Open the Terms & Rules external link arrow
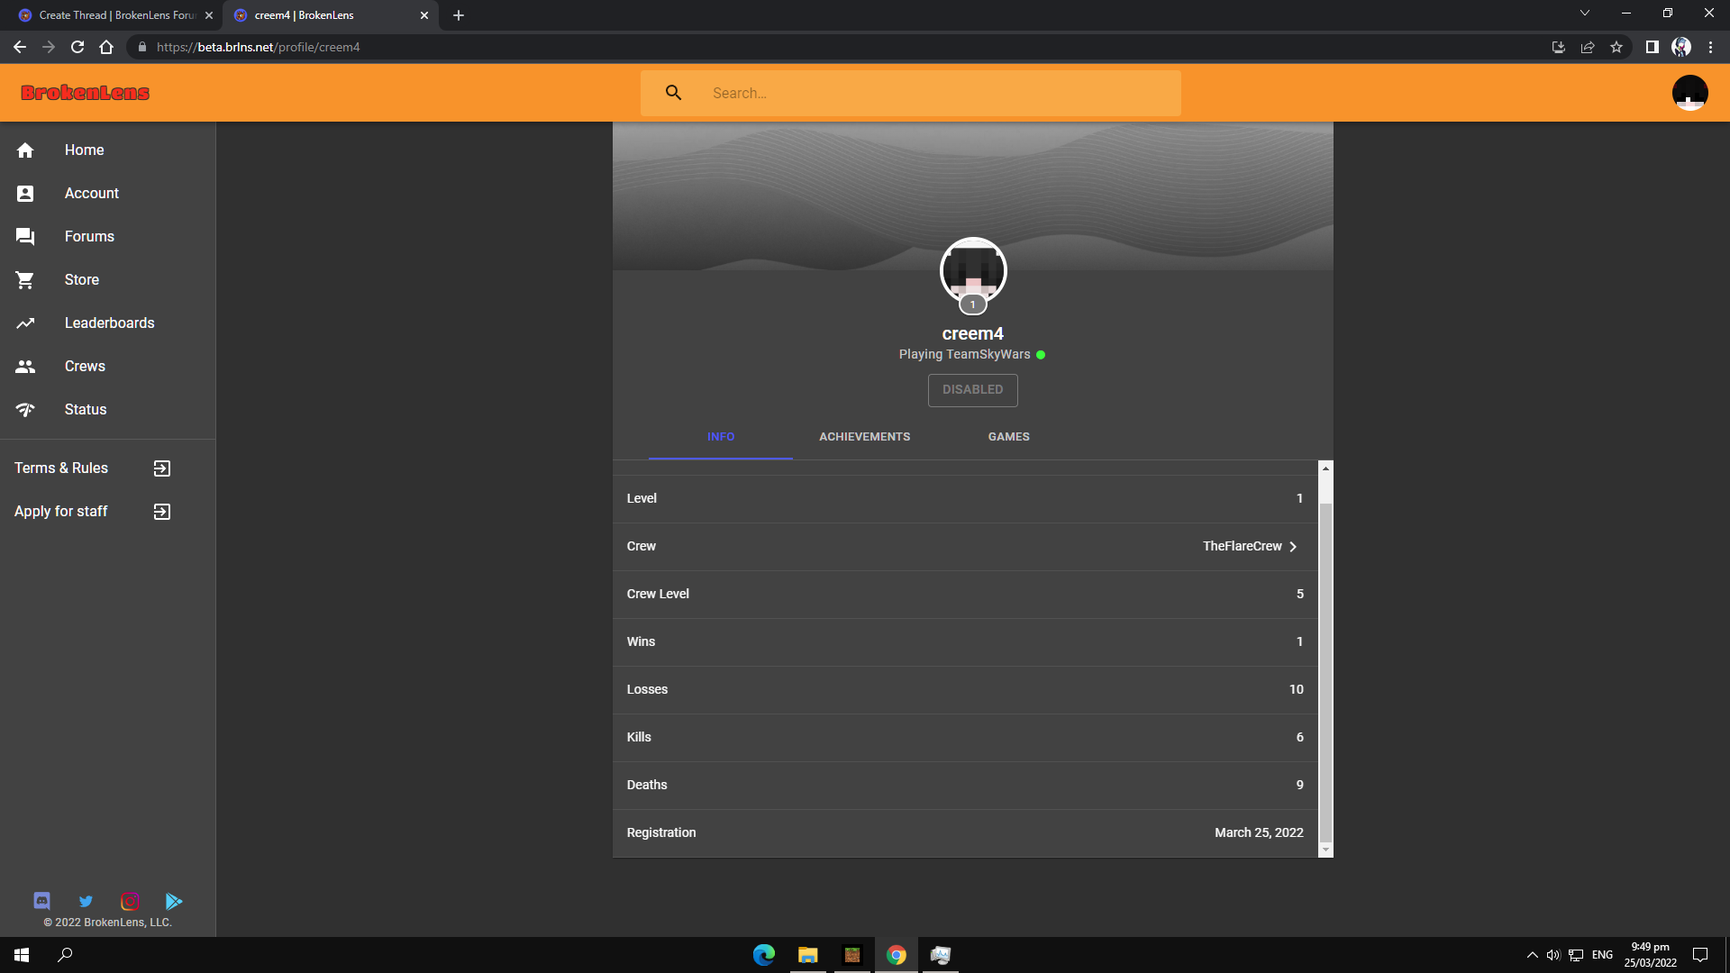 (x=162, y=468)
